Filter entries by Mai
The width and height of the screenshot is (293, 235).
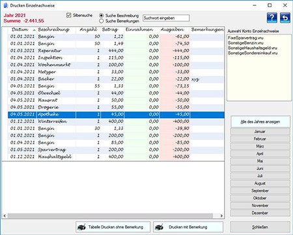[260, 161]
